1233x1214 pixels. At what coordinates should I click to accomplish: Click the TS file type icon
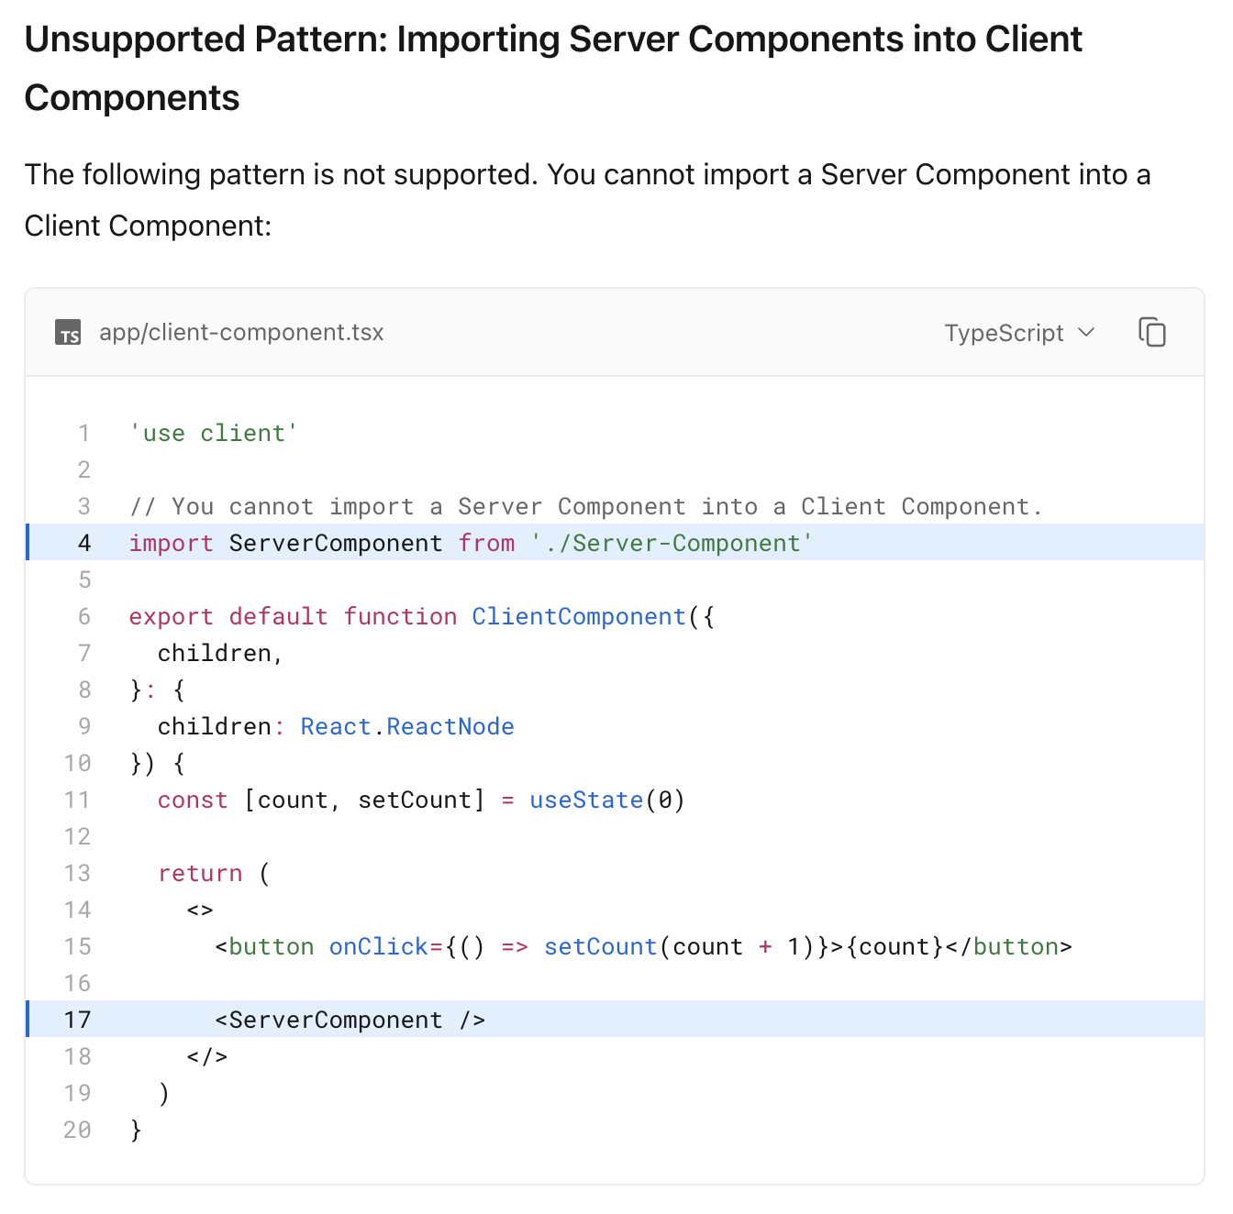pyautogui.click(x=68, y=333)
